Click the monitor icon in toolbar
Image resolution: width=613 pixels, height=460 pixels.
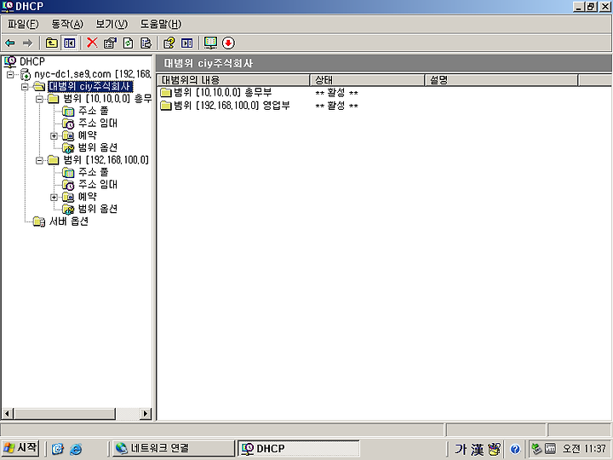coord(210,43)
